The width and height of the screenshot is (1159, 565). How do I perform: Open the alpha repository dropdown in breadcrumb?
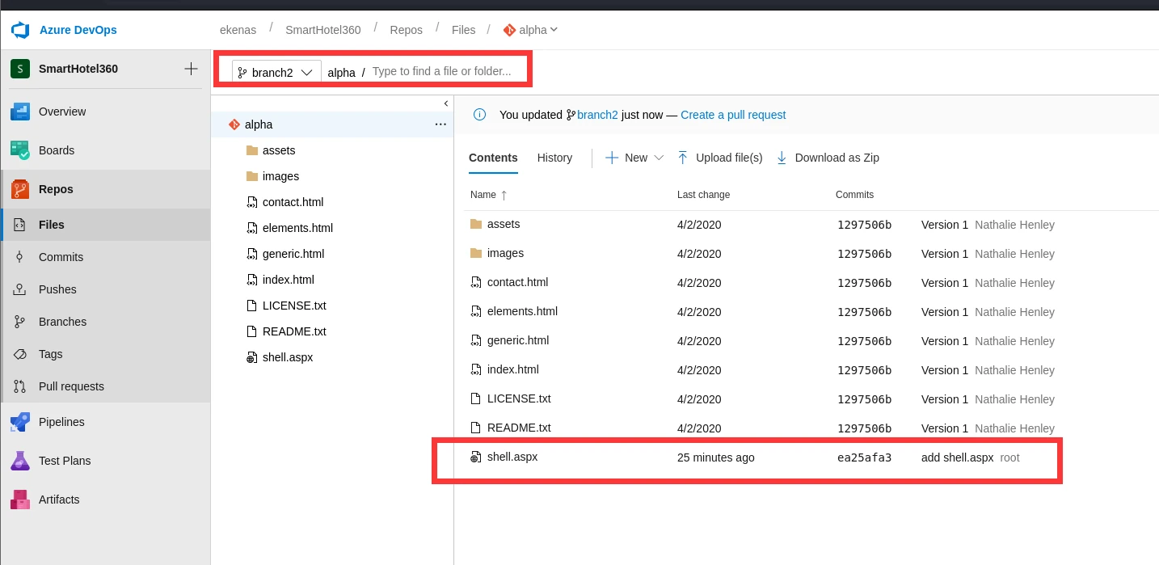531,30
